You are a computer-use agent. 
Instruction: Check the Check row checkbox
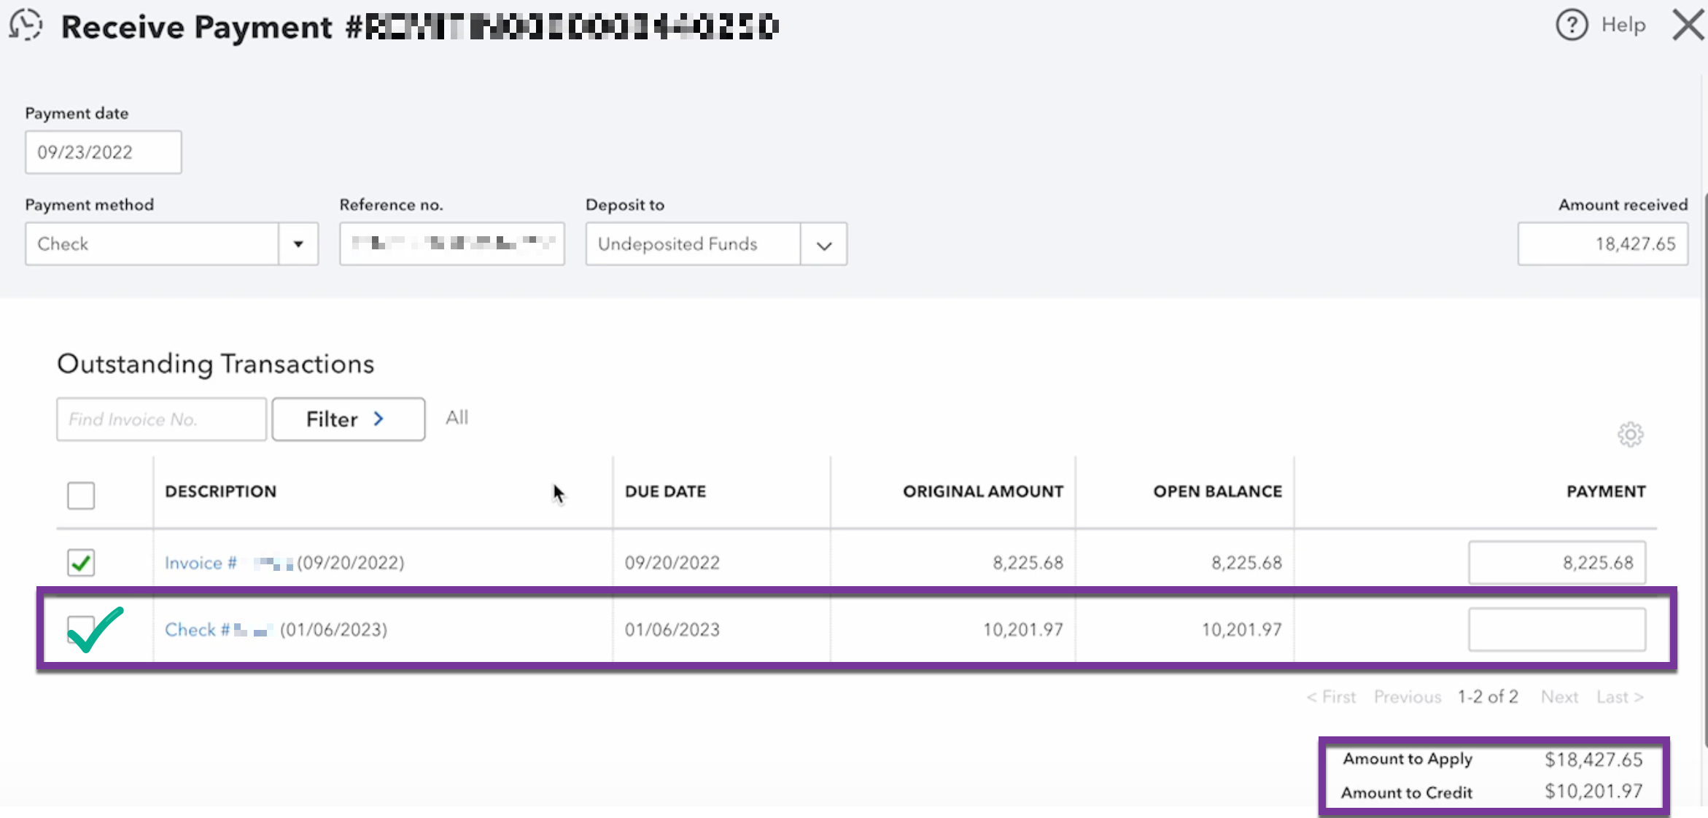[x=81, y=629]
